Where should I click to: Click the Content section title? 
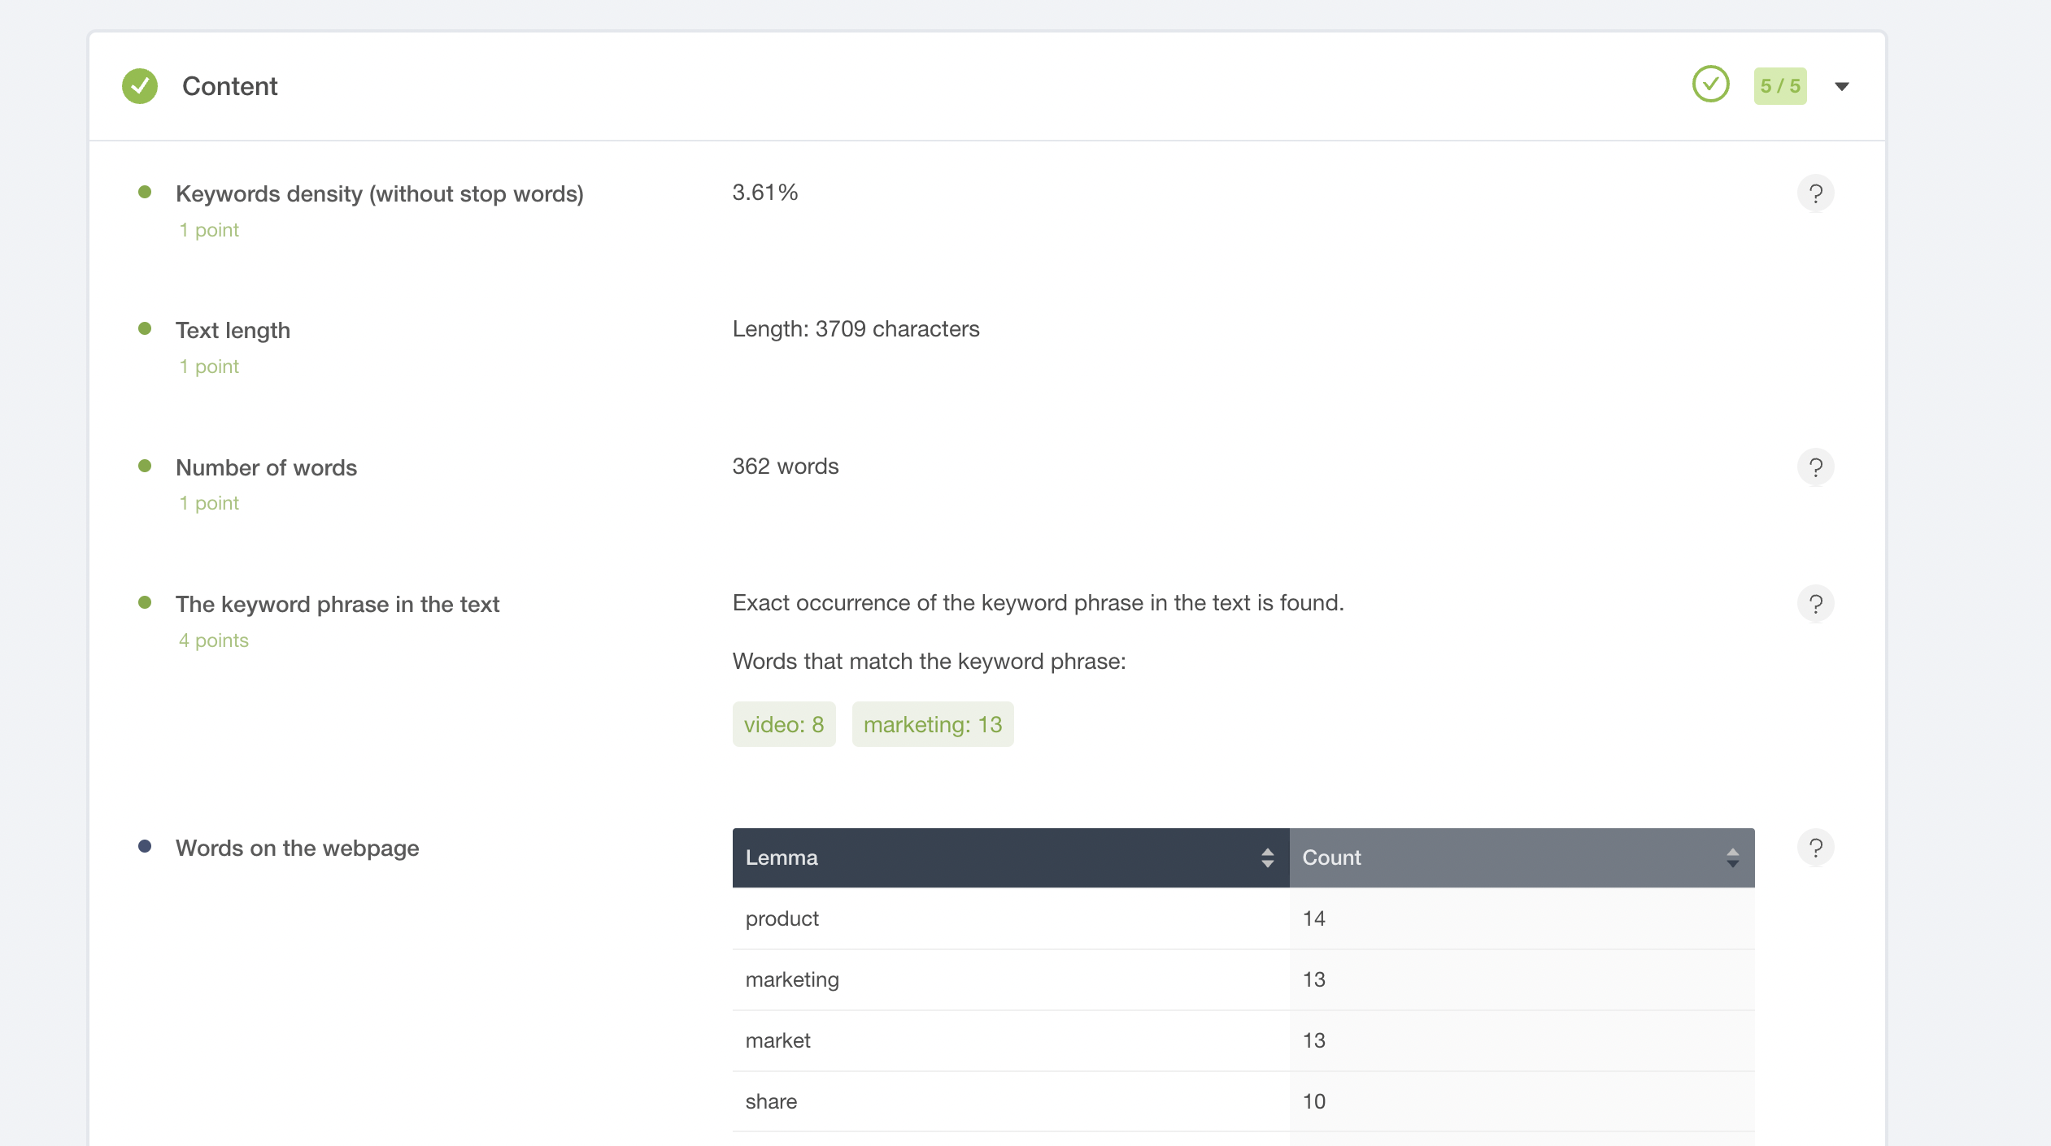(229, 86)
